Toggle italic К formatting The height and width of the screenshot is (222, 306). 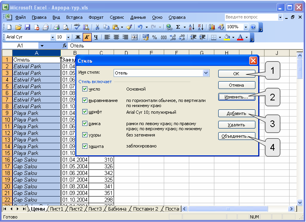(87, 37)
